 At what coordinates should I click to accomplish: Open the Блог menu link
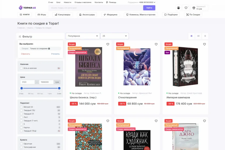(x=58, y=2)
